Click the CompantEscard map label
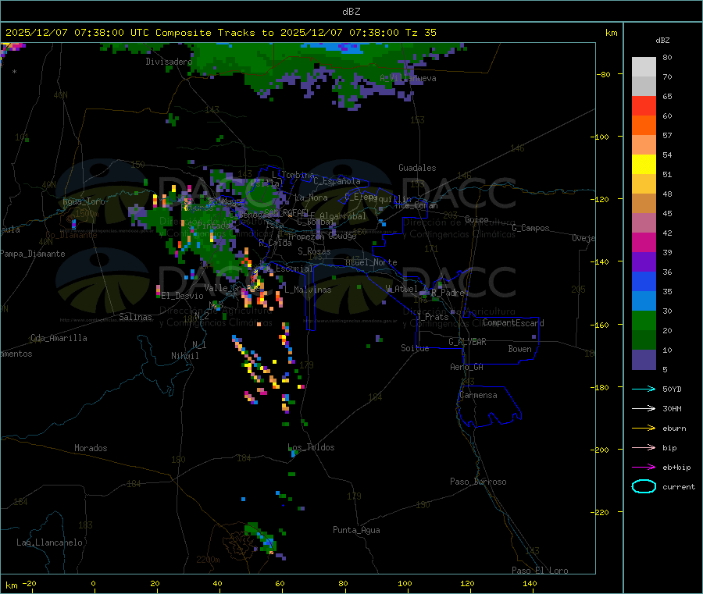Screen dimensions: 703x594 tap(513, 322)
